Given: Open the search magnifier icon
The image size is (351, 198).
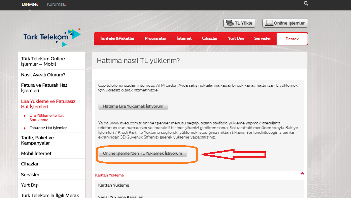Looking at the screenshot, I should pos(306,3).
